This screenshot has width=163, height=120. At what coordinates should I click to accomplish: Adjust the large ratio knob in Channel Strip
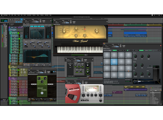[x=26, y=44]
